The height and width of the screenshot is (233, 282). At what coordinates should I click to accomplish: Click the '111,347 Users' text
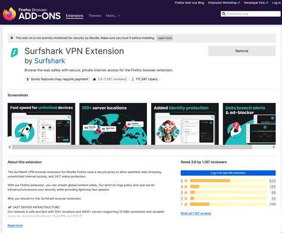(146, 79)
